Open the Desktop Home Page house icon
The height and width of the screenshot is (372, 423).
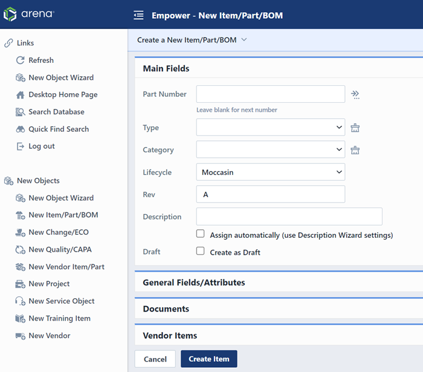21,95
